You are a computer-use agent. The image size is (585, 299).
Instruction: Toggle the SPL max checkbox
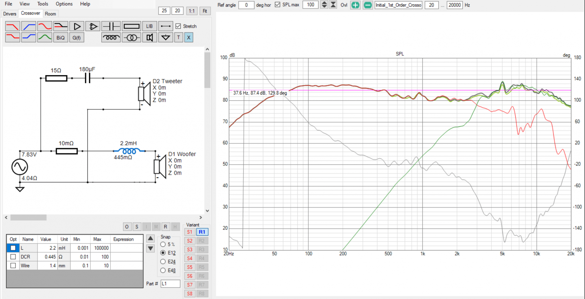click(x=277, y=5)
